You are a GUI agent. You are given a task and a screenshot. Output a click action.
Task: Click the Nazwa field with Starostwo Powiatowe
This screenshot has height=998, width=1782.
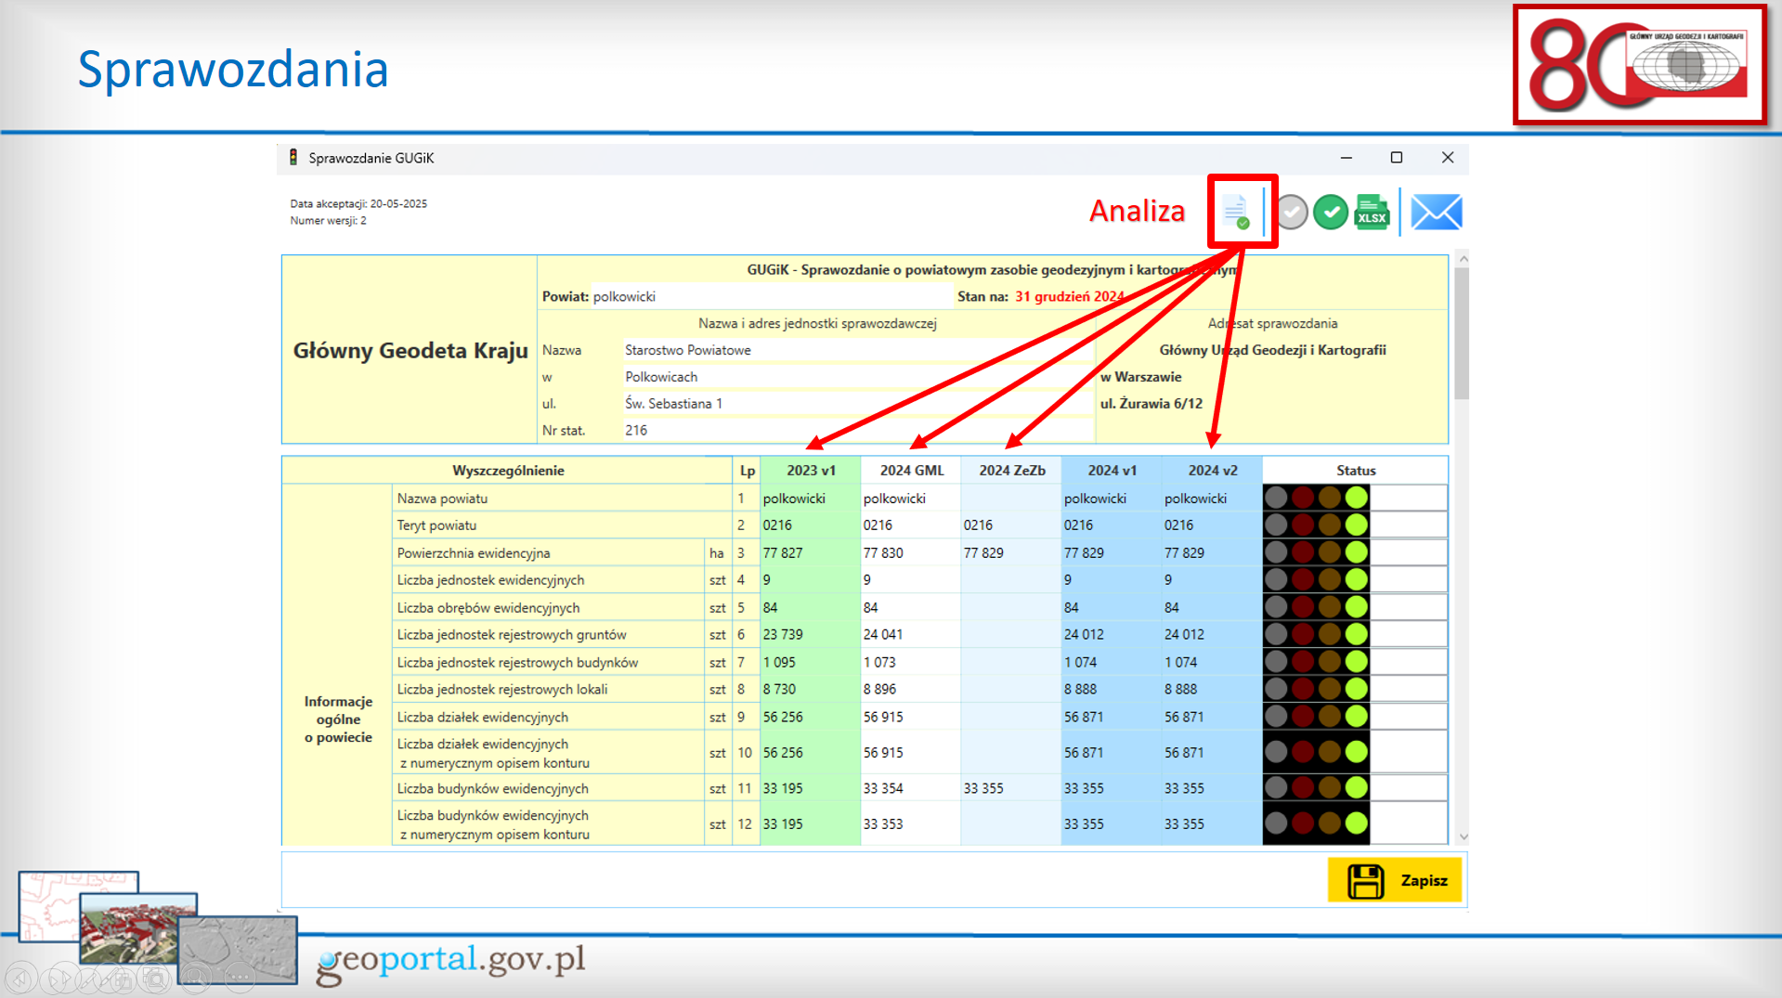pyautogui.click(x=854, y=351)
